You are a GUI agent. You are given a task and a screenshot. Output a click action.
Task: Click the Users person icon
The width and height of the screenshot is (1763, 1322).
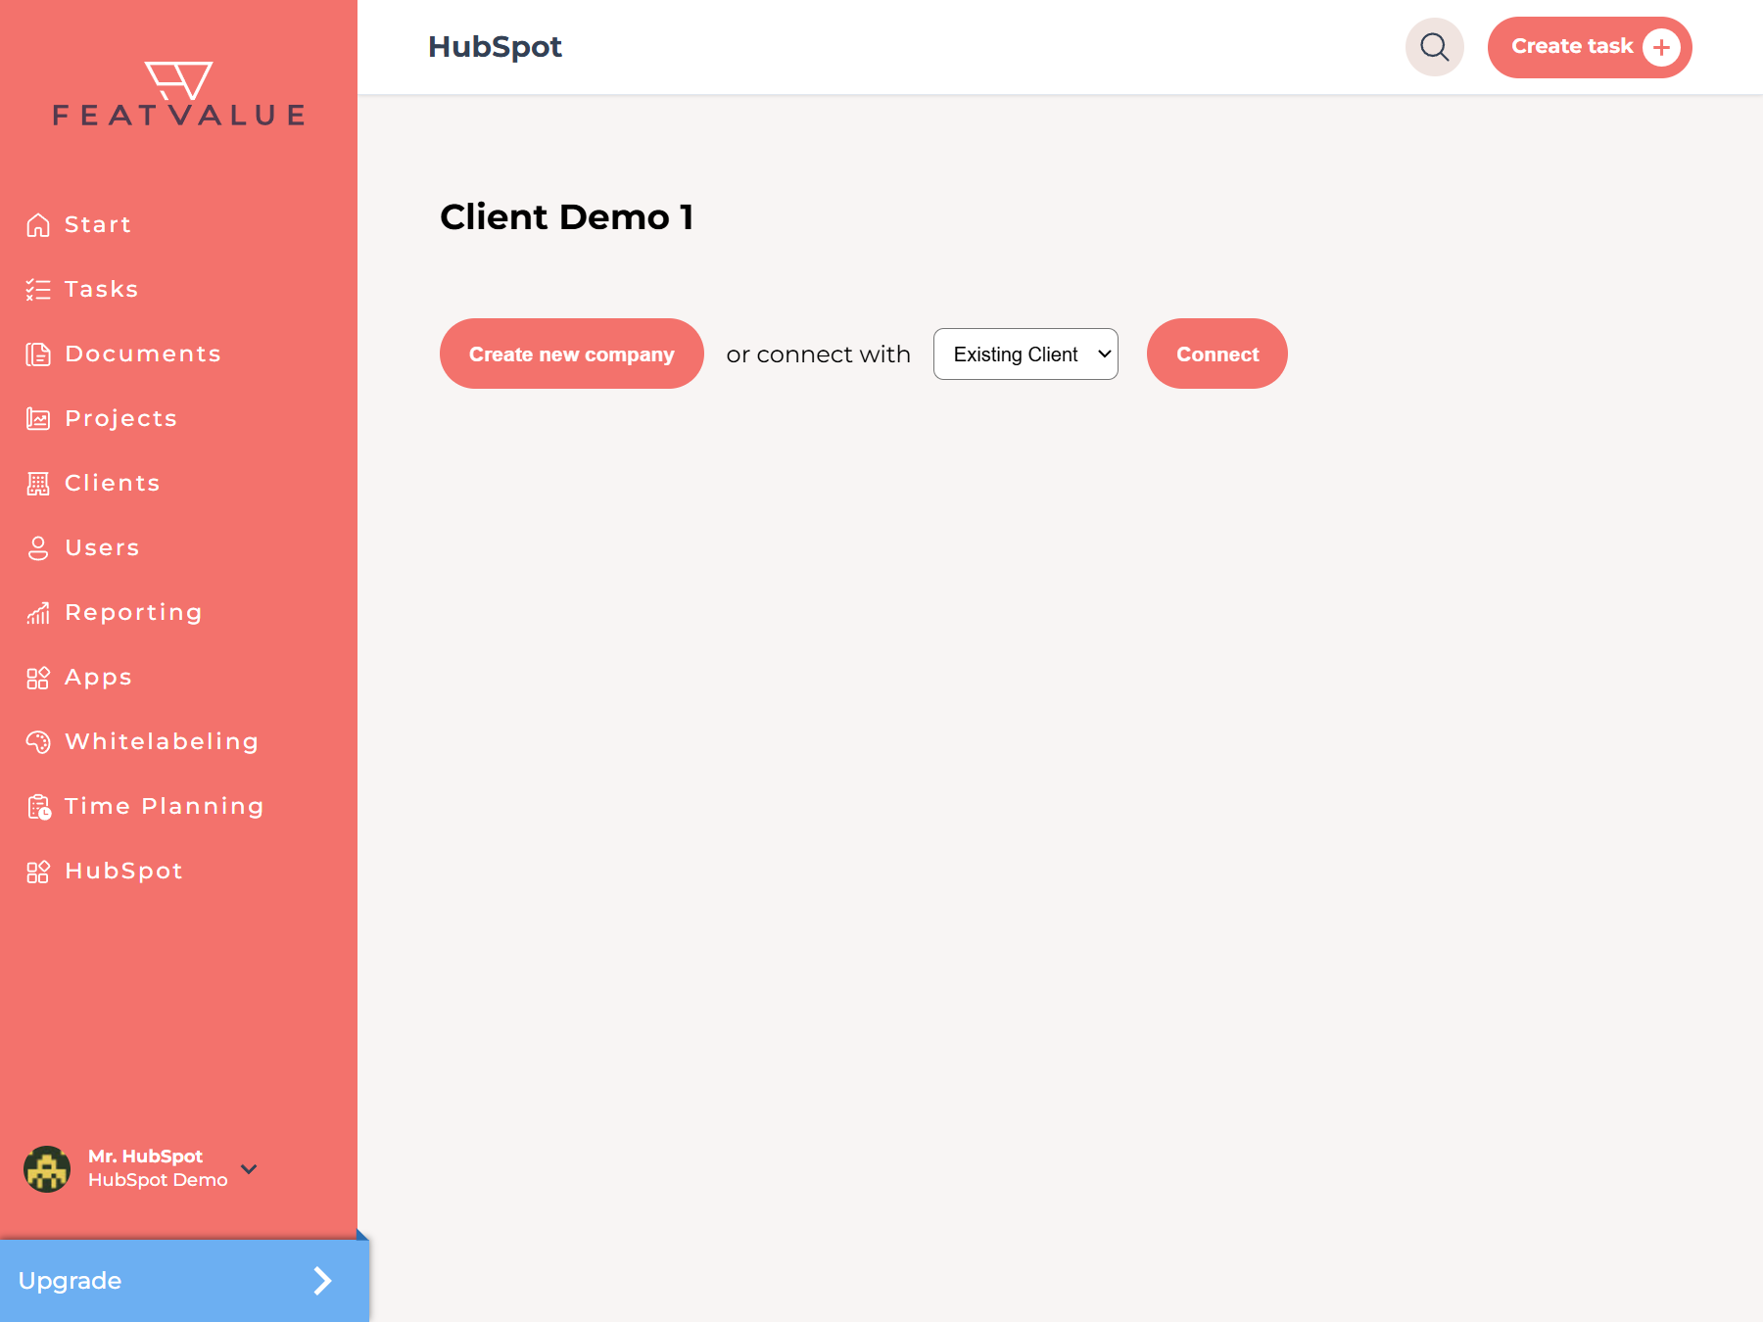tap(38, 548)
